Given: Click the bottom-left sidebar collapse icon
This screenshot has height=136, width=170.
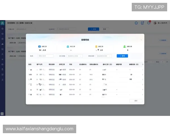Looking at the screenshot, I should coord(2,114).
